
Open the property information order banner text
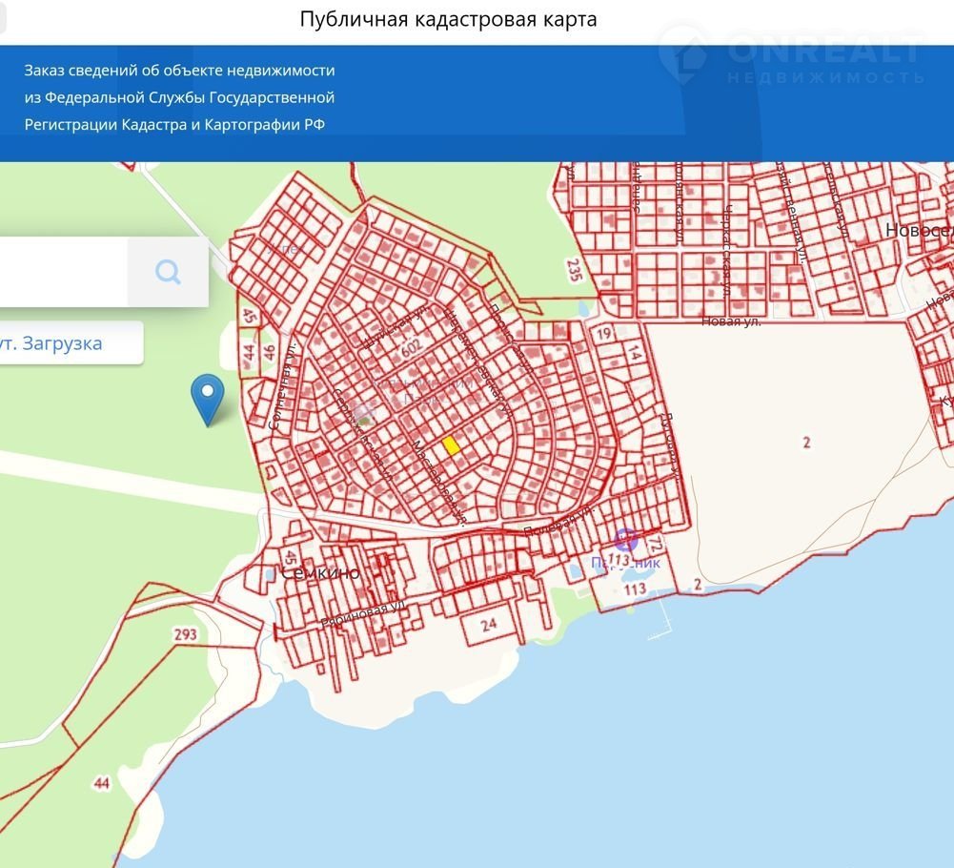coord(179,97)
